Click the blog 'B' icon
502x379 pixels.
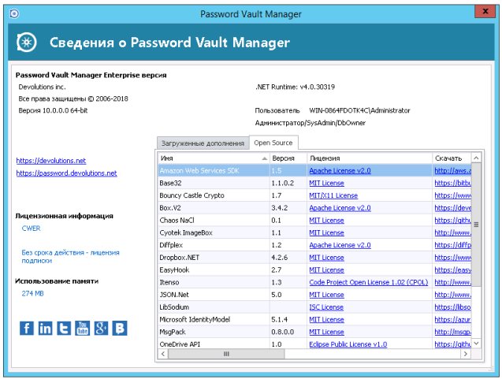pyautogui.click(x=121, y=328)
